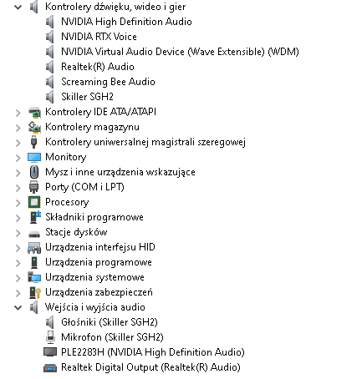
Task: Click the Procesory chip icon
Action: tap(34, 202)
